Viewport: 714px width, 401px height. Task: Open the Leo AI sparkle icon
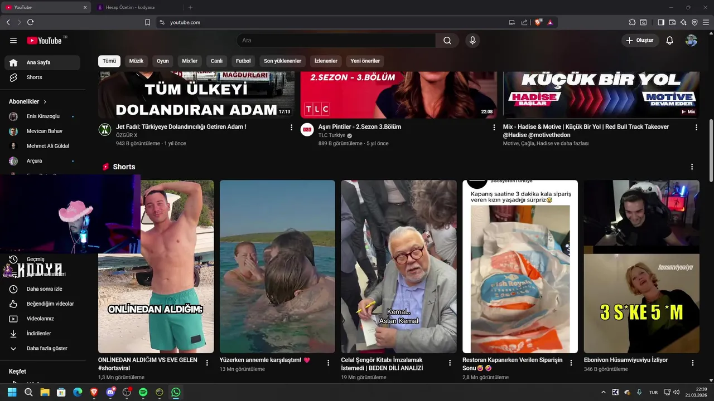(683, 22)
